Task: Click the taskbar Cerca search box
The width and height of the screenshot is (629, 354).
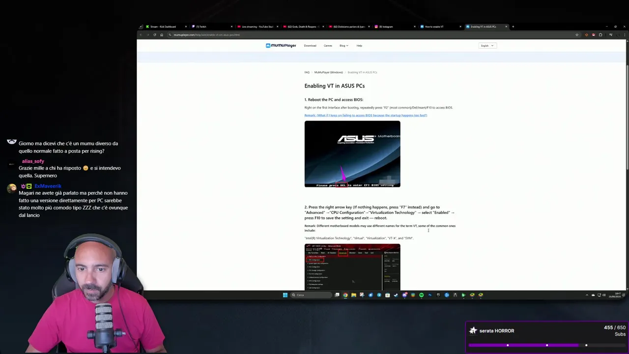Action: (311, 295)
